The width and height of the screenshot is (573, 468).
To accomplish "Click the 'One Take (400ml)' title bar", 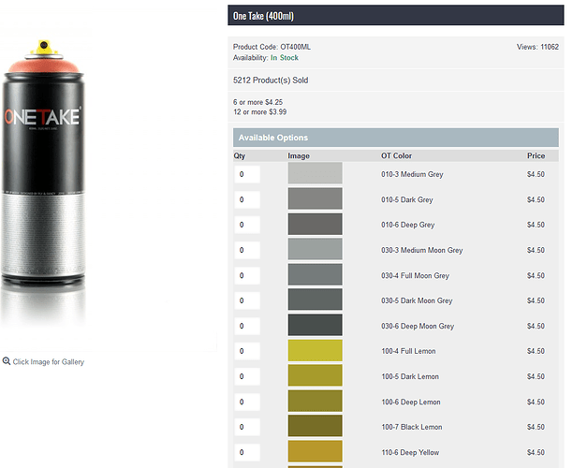I will point(396,15).
